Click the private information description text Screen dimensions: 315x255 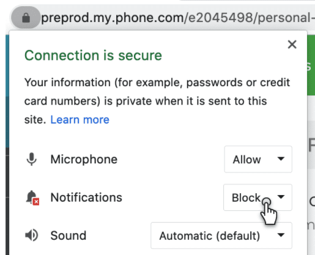point(157,101)
